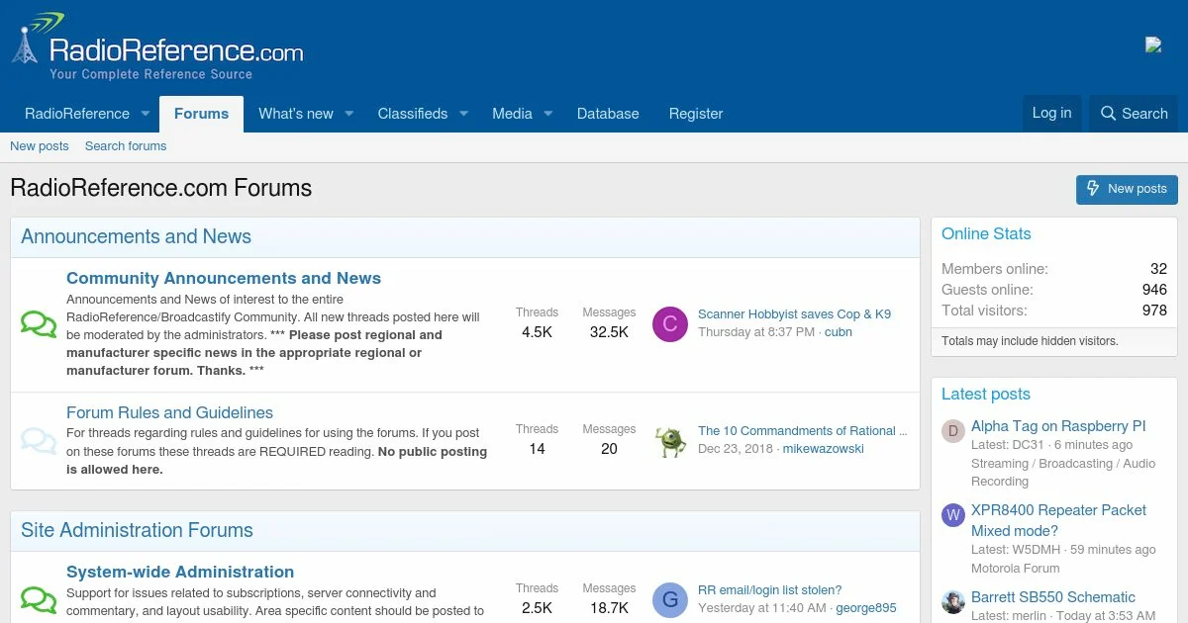This screenshot has width=1188, height=623.
Task: Click the Total visitors count 978
Action: (1154, 311)
